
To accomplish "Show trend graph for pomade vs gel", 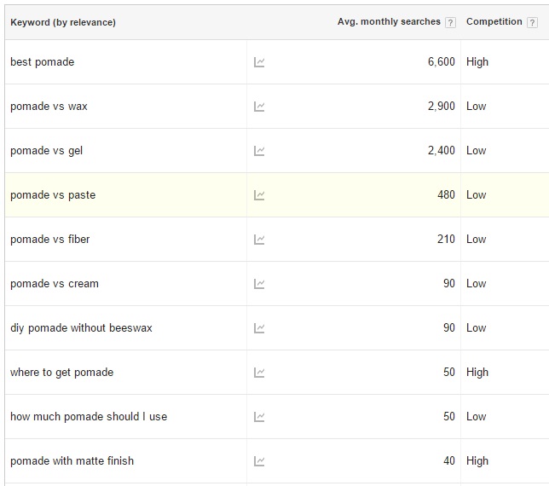I will pos(259,151).
